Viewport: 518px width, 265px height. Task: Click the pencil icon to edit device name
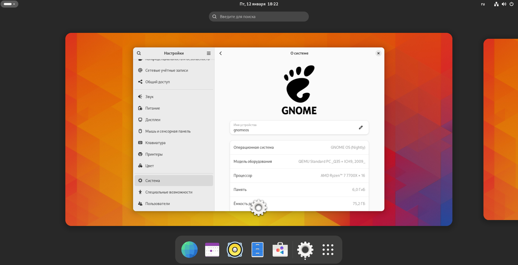(361, 128)
